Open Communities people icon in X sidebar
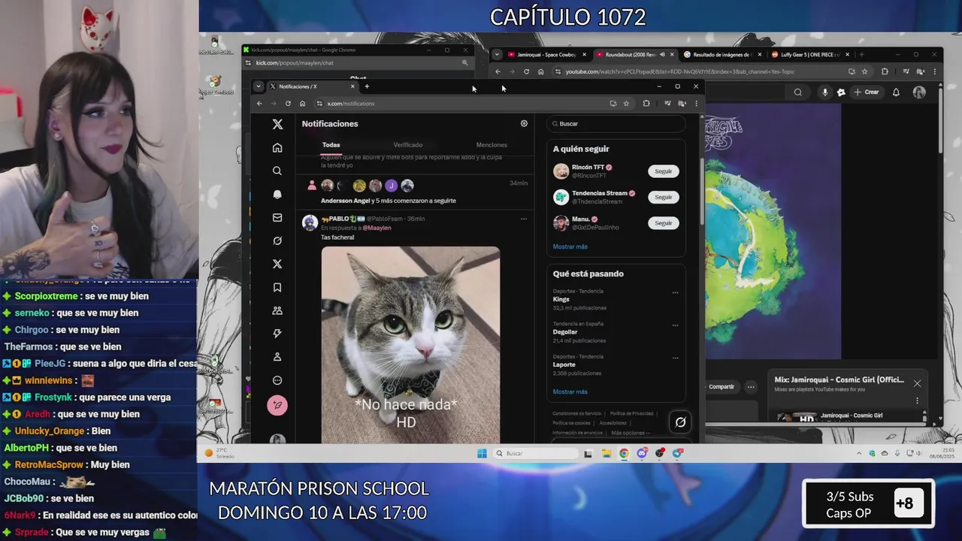 click(x=277, y=310)
